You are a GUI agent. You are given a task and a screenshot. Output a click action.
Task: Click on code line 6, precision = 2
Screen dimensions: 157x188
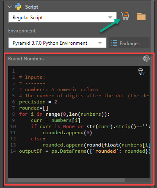(38, 102)
